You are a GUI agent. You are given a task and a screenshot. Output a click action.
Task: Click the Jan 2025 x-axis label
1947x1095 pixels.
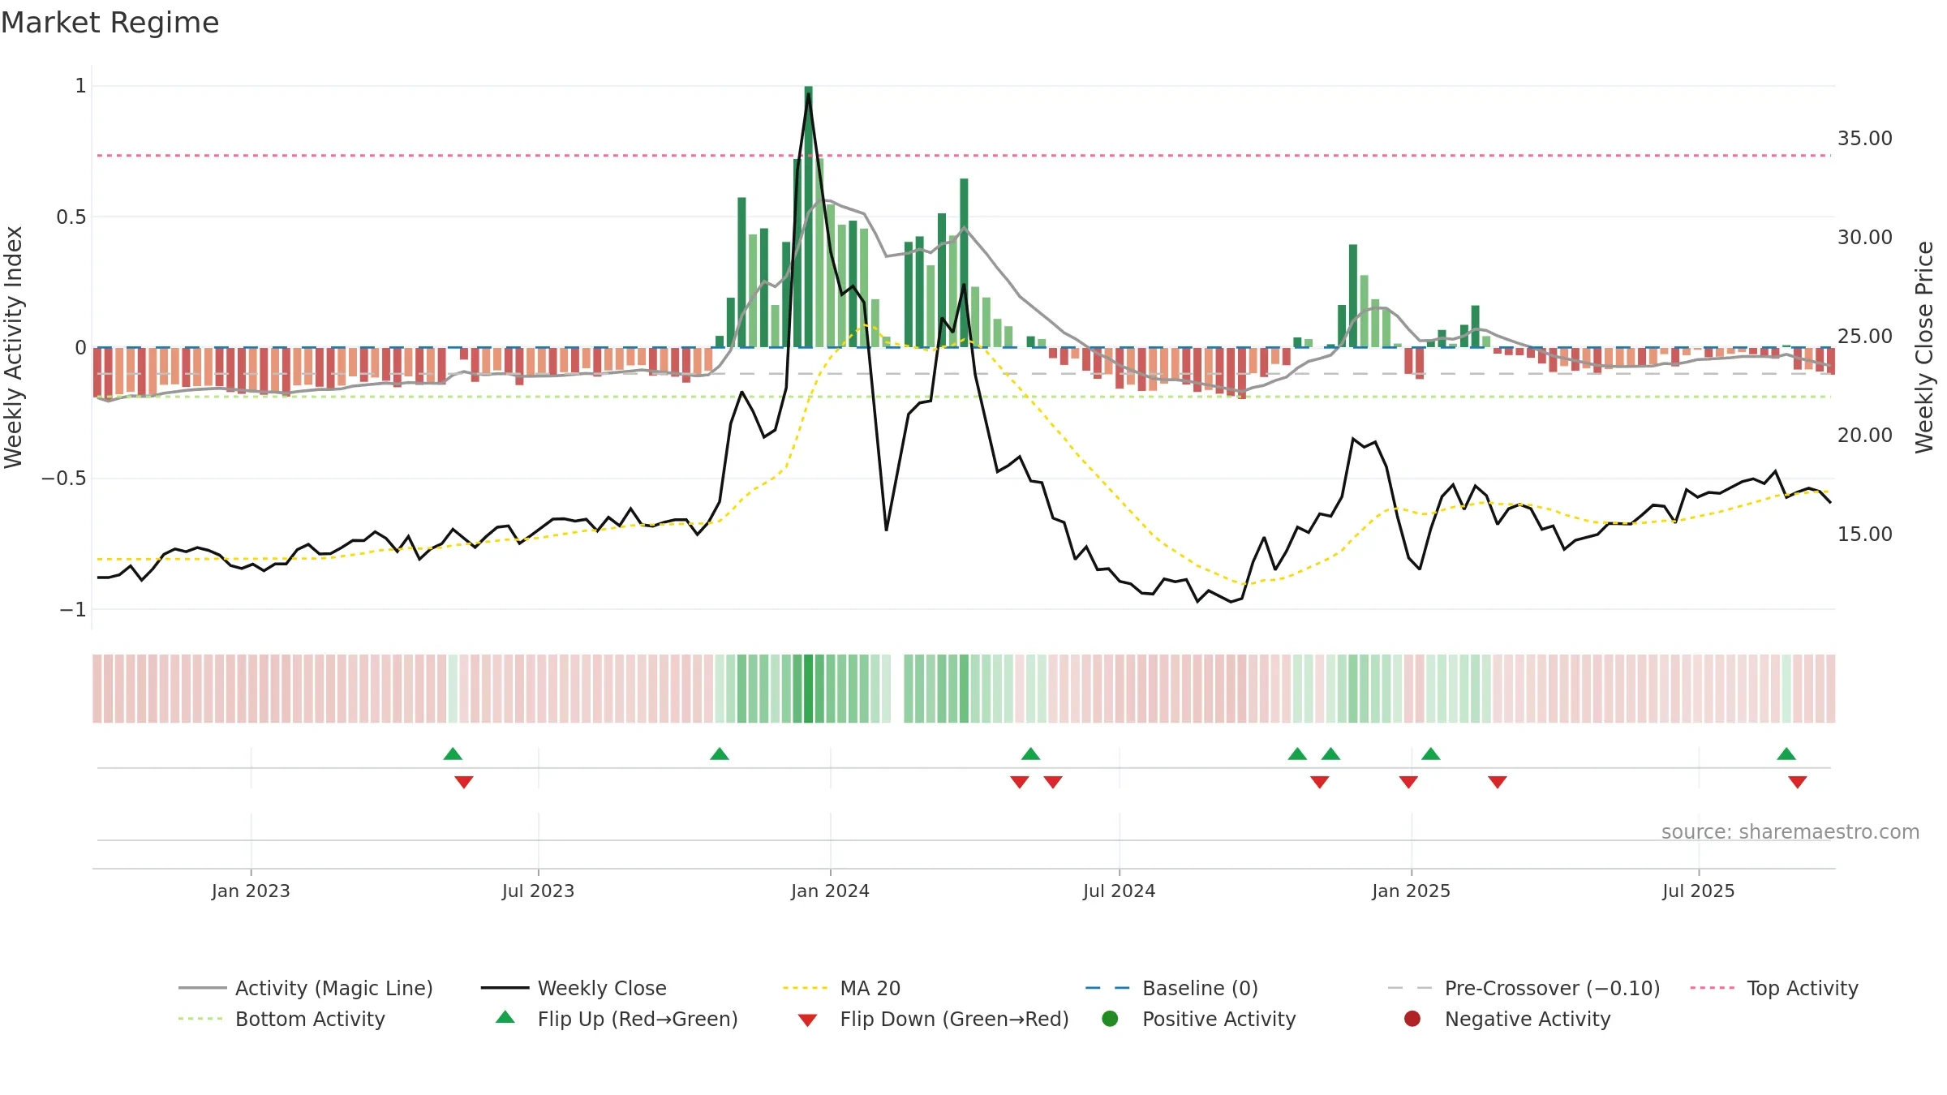[x=1411, y=891]
